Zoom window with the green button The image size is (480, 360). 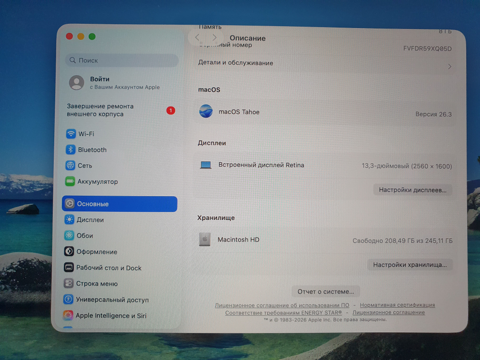click(92, 36)
